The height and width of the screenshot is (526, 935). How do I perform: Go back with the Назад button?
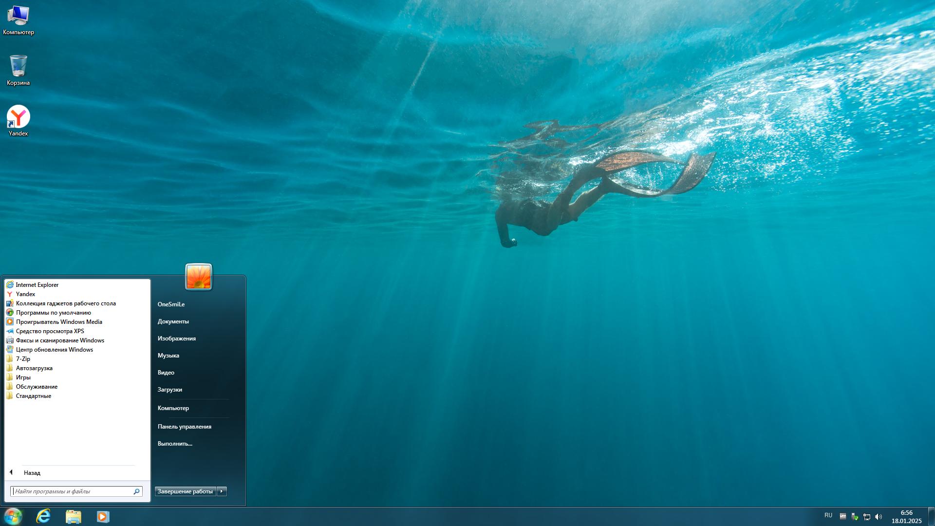[32, 473]
